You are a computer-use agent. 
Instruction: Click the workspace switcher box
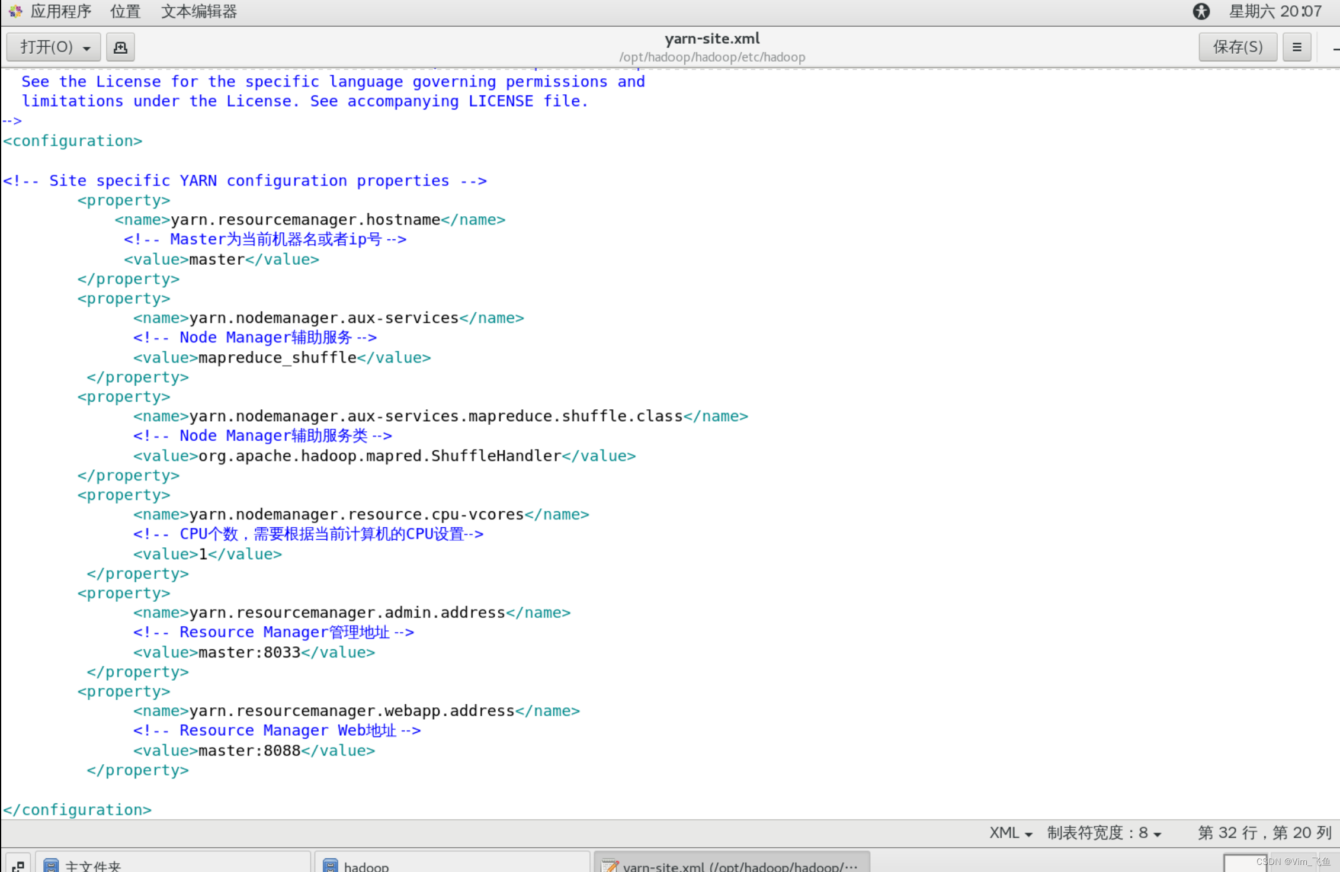pos(1245,863)
